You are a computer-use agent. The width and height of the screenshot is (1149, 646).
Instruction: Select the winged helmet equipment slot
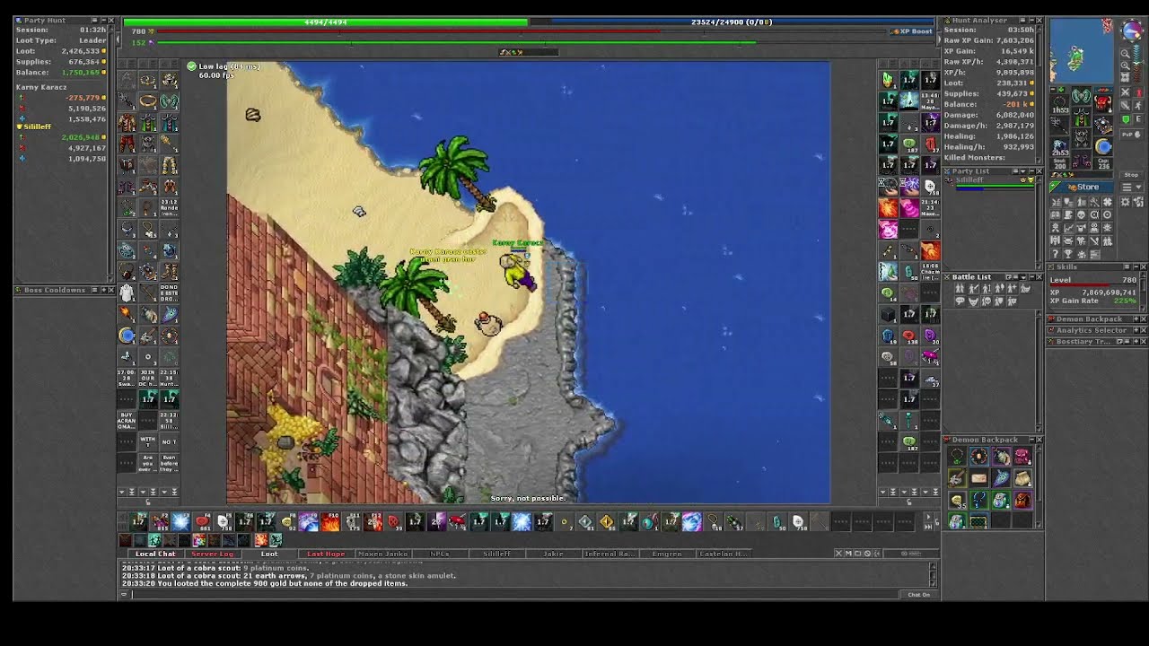point(1082,96)
